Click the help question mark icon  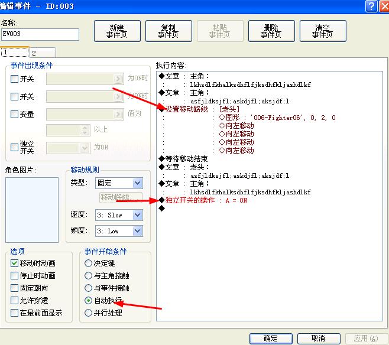[x=371, y=6]
